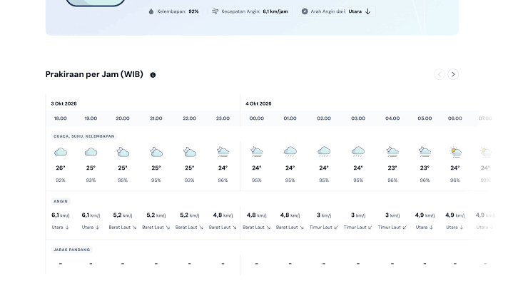Viewport: 518px width, 301px height.
Task: Click the foggy weather icon for 00.00
Action: point(257,152)
